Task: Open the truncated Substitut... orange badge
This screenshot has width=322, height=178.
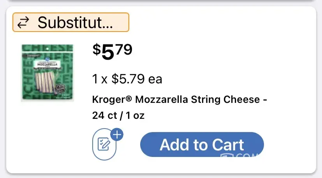Action: (71, 23)
